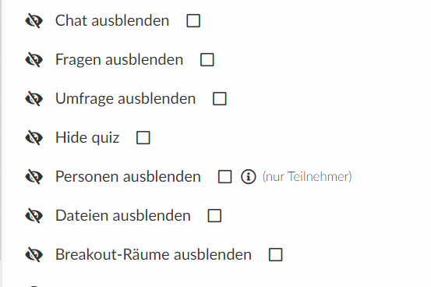Check the Personen ausblenden checkbox

tap(224, 177)
